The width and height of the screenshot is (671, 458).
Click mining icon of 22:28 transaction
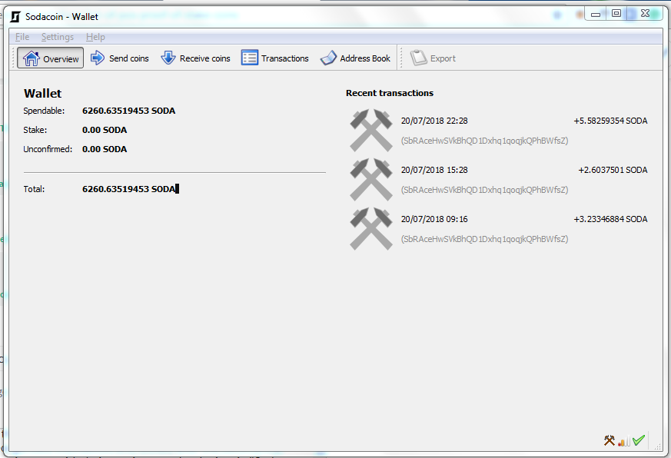371,130
